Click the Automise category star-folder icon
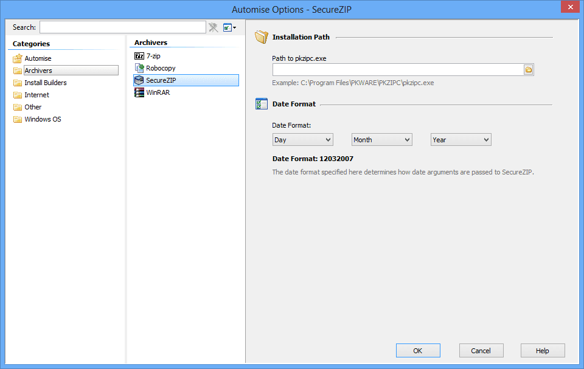584x369 pixels. 18,58
